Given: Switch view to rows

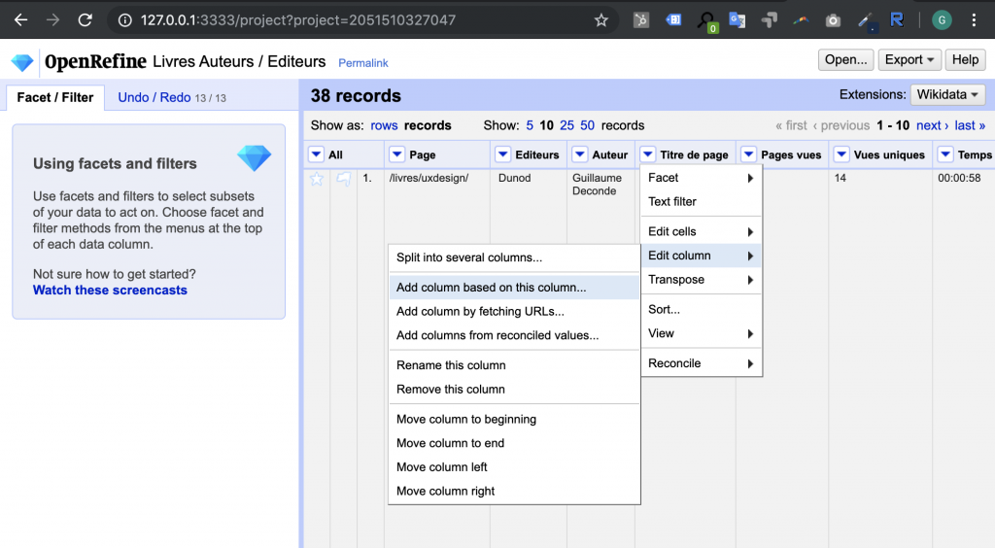Looking at the screenshot, I should click(384, 125).
